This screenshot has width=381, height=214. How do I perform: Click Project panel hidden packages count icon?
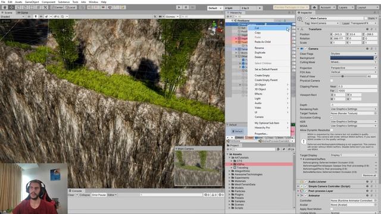click(x=291, y=149)
